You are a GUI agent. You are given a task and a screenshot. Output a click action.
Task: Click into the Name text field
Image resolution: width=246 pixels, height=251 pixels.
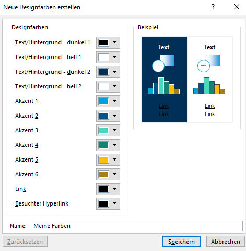click(x=137, y=226)
